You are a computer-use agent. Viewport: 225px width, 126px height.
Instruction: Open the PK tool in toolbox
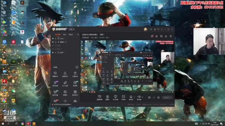tap(55, 101)
